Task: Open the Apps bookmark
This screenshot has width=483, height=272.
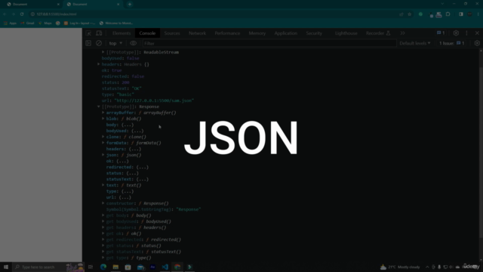Action: point(10,23)
